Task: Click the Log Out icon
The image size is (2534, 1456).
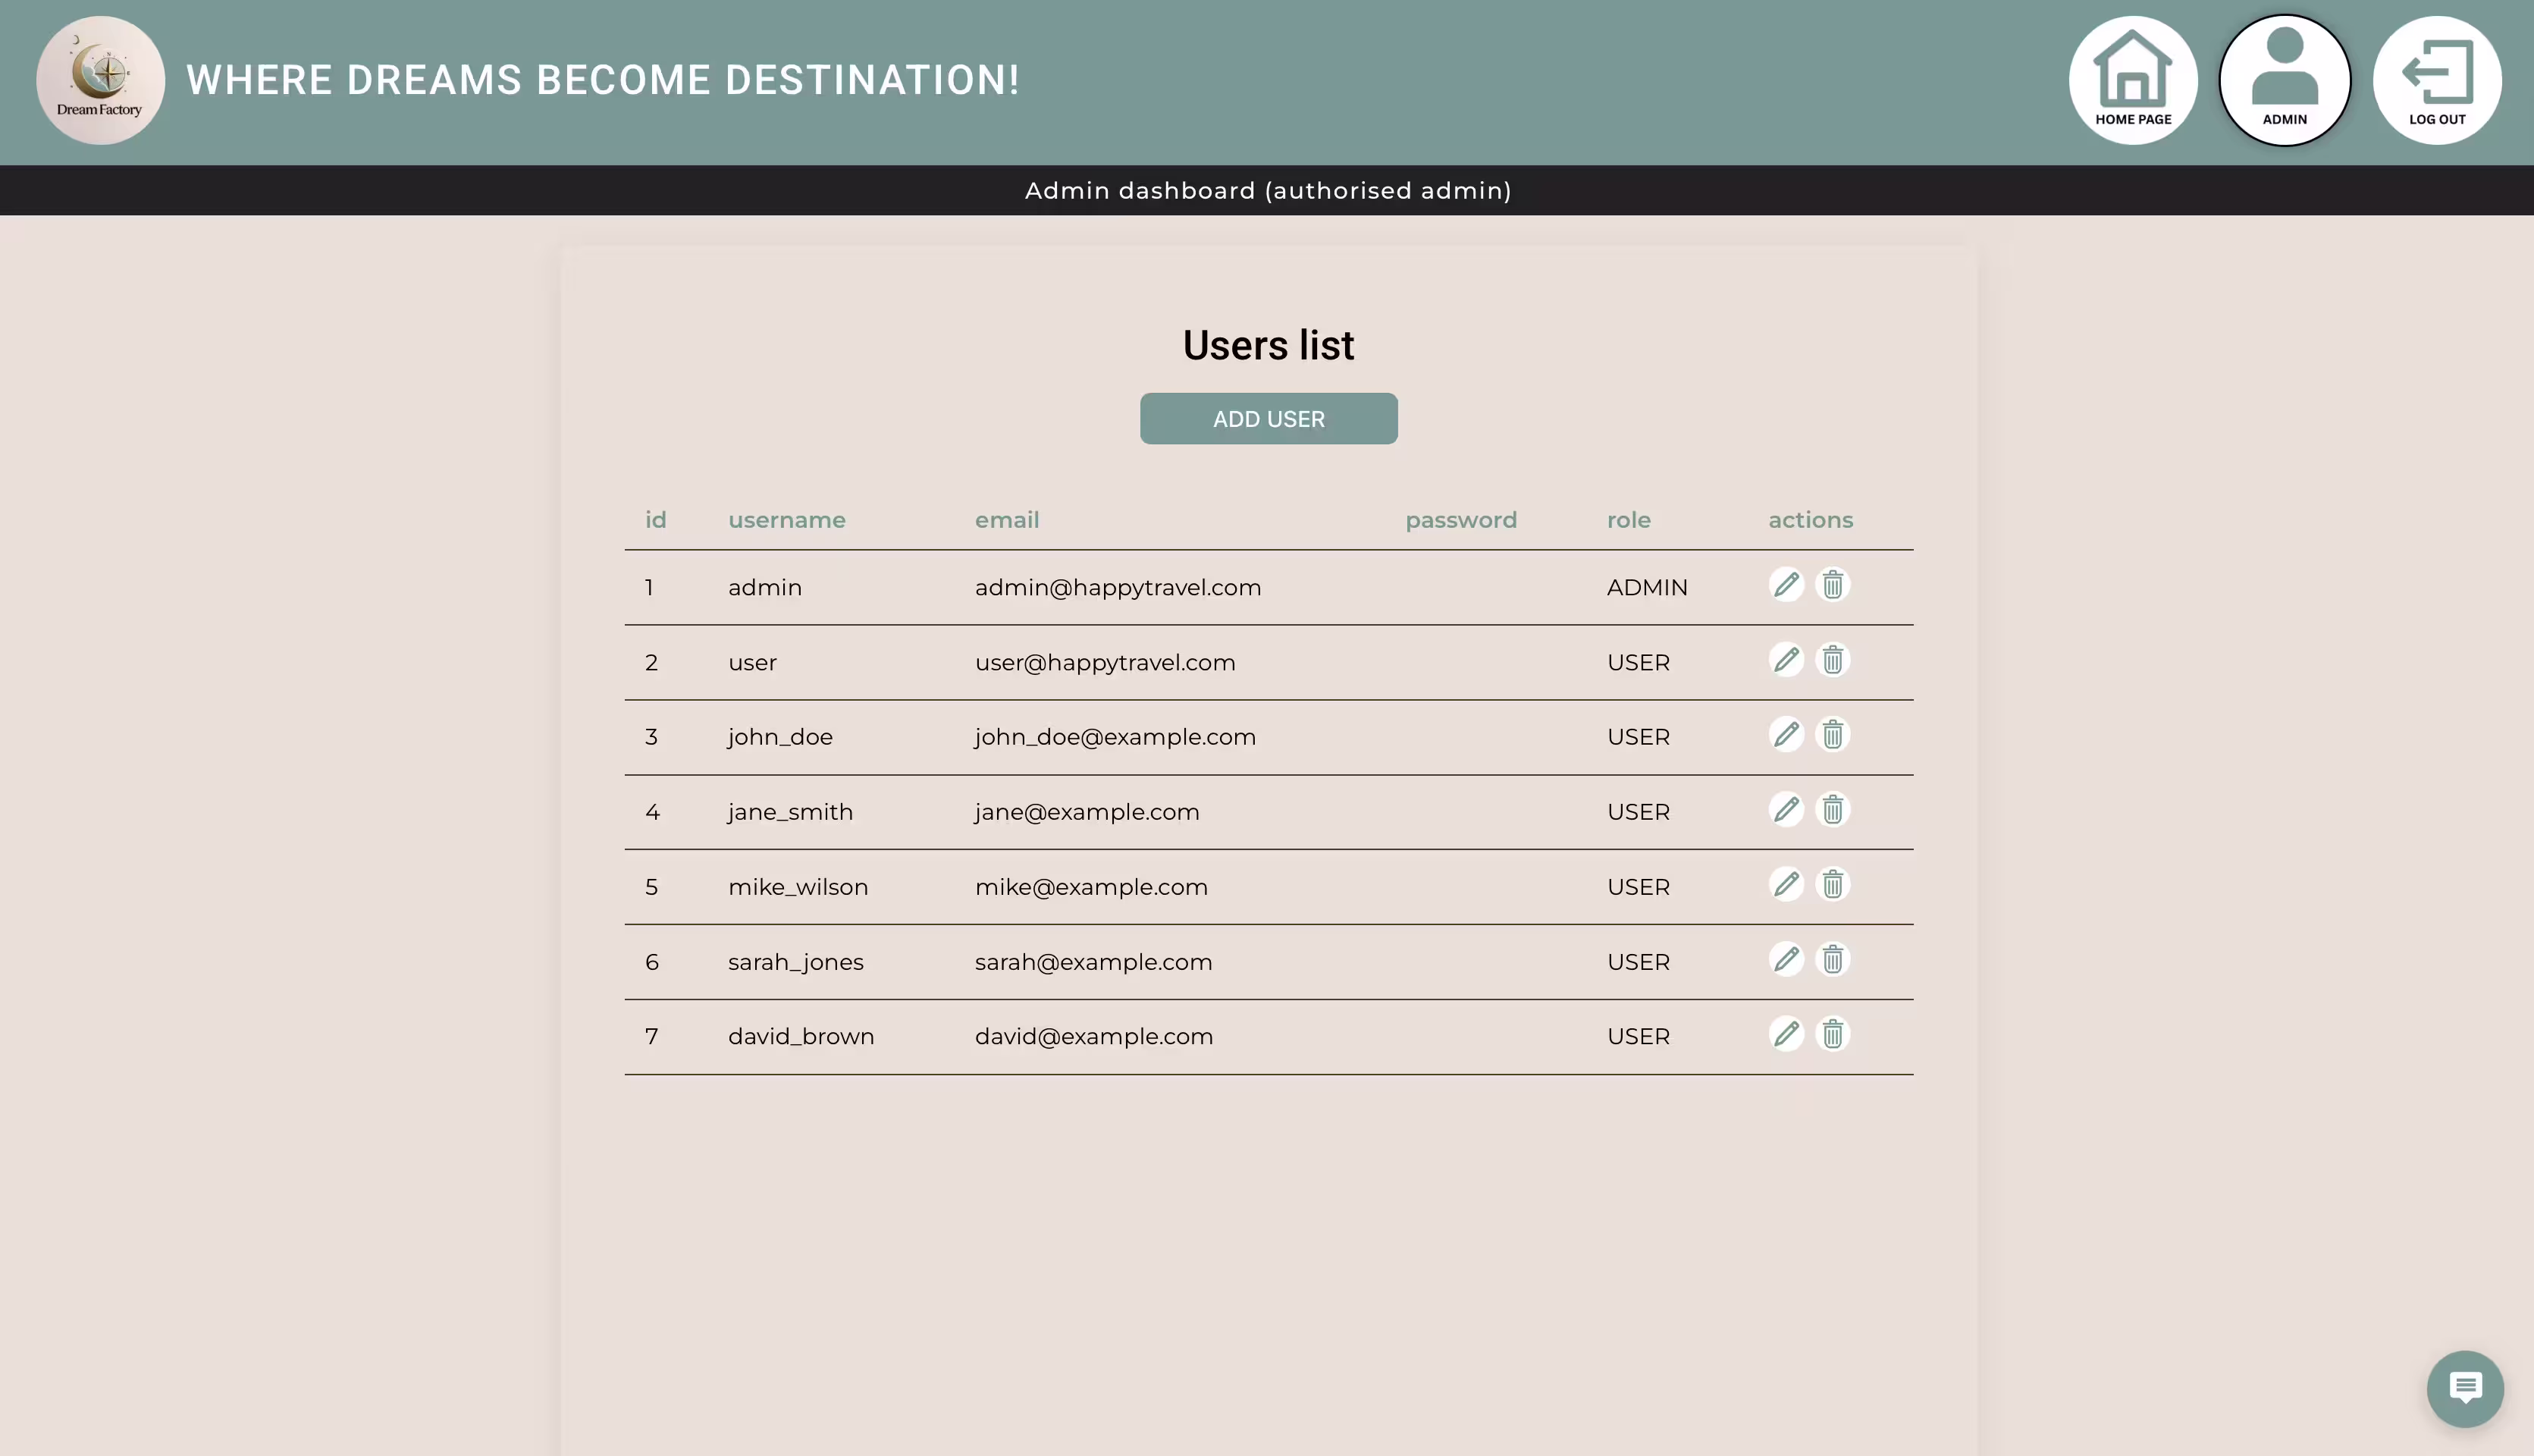Action: [2437, 81]
